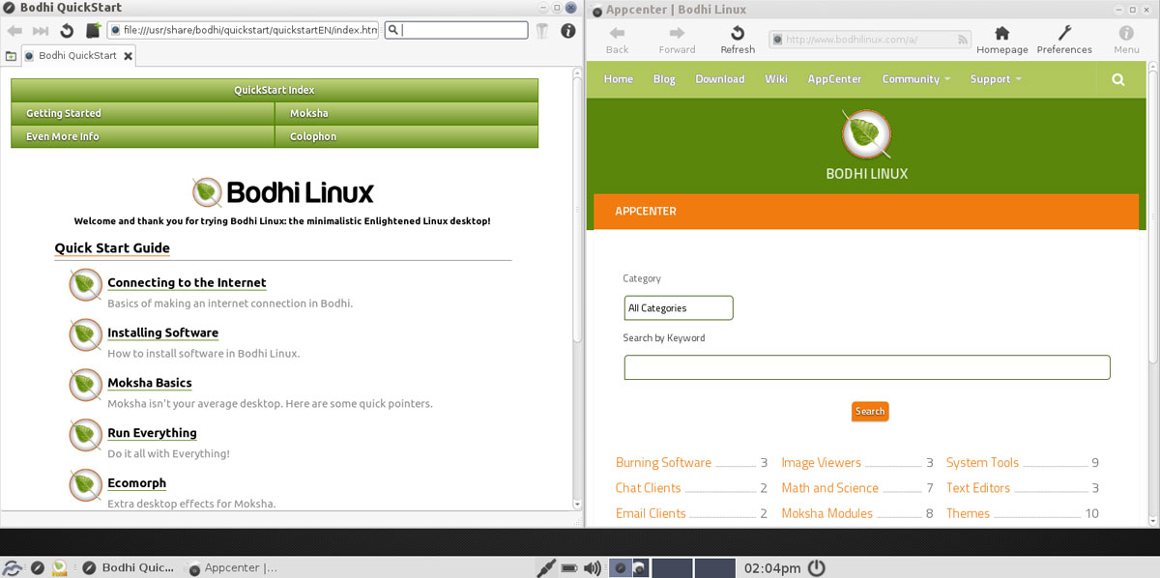Refresh the Appcenter page

(738, 40)
